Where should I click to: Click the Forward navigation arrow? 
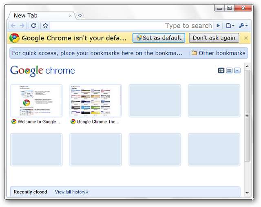click(22, 26)
